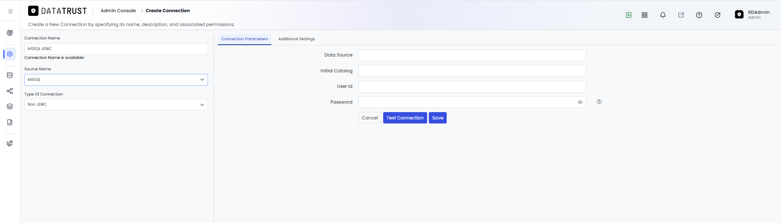Click the 'Data Source' label
Viewport: 781px width, 223px height.
(x=338, y=55)
